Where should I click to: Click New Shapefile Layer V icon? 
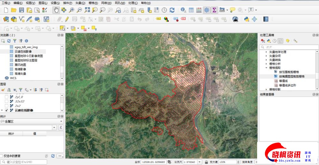22,19
